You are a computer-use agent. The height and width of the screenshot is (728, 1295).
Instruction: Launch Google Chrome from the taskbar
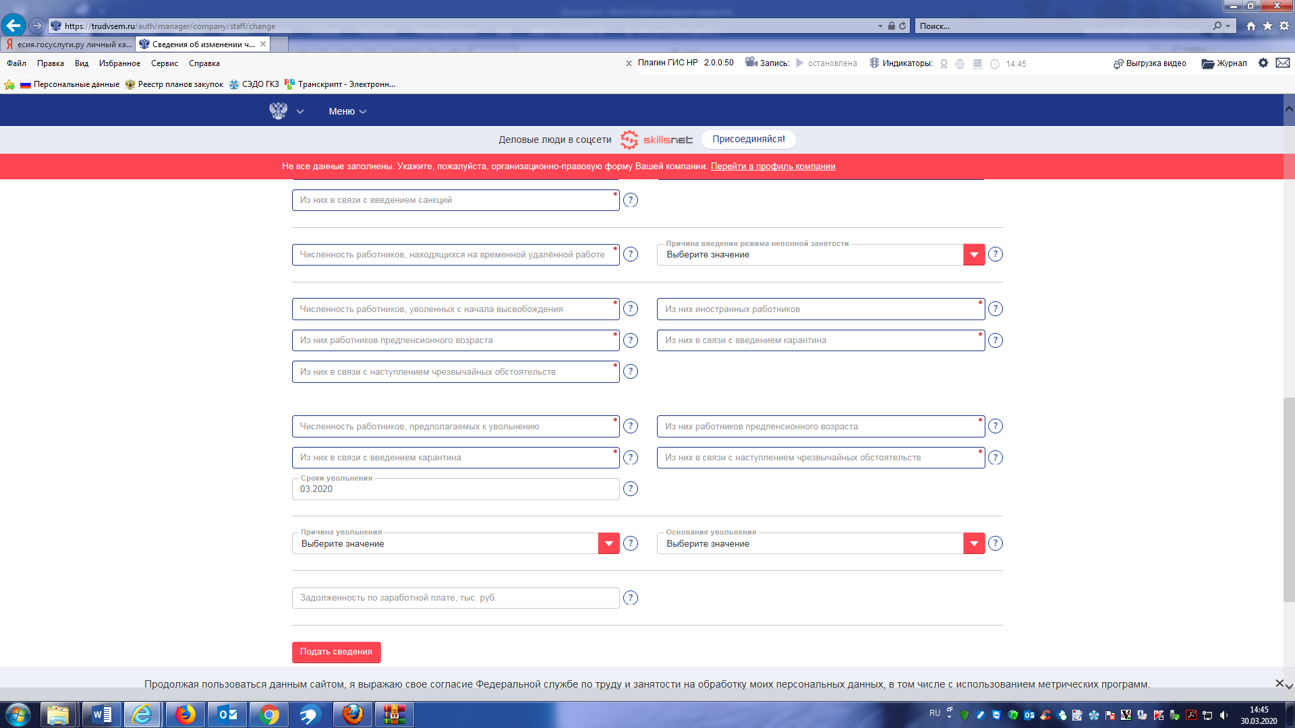pos(268,715)
